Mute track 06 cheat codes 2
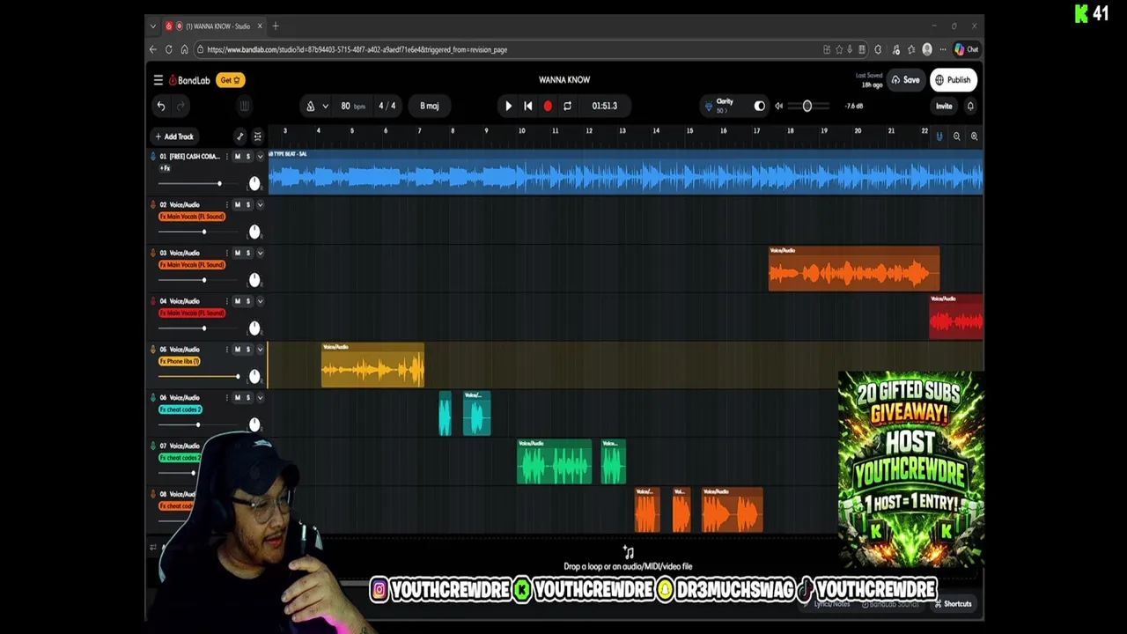This screenshot has height=634, width=1127. pos(237,398)
